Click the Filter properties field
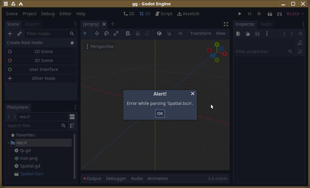This screenshot has height=188, width=310. click(264, 52)
